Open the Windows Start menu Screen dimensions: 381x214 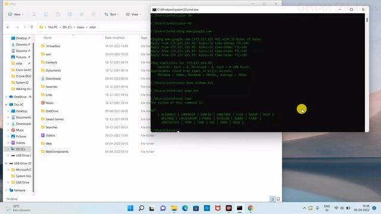pyautogui.click(x=130, y=208)
